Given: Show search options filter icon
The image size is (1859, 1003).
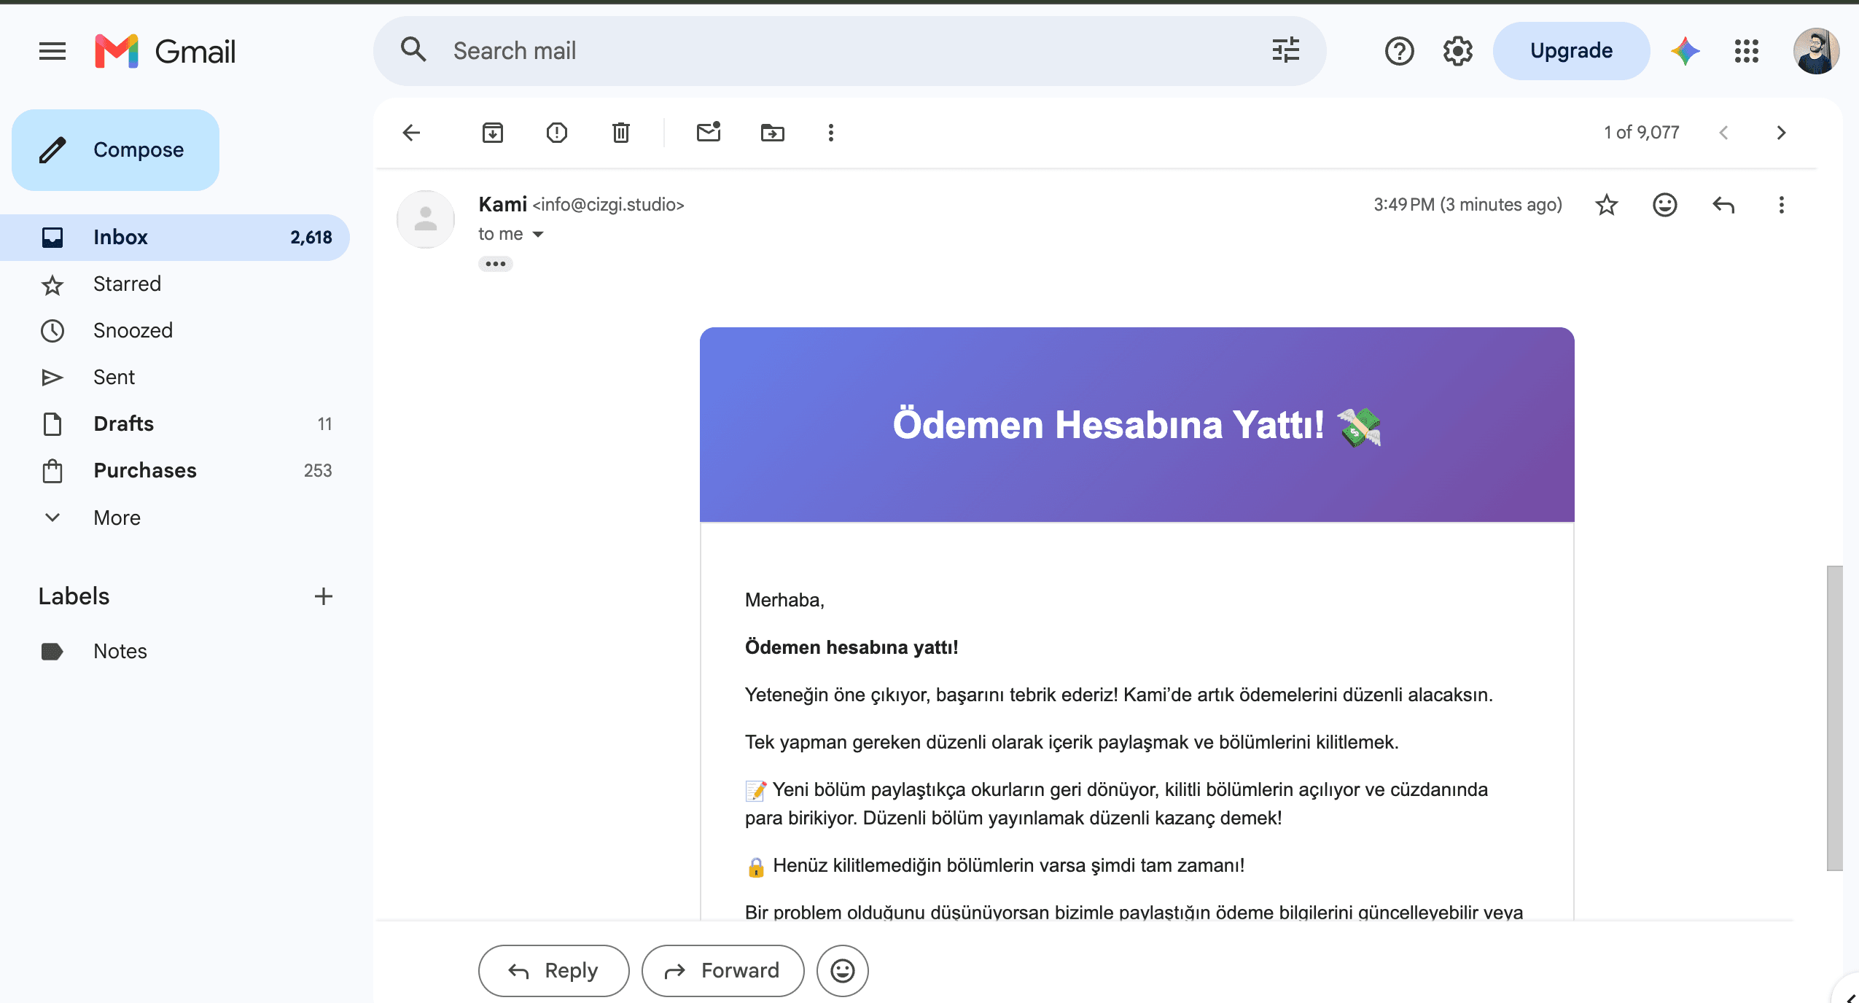Looking at the screenshot, I should 1285,50.
